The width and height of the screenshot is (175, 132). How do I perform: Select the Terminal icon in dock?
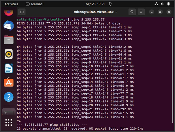click(x=9, y=112)
